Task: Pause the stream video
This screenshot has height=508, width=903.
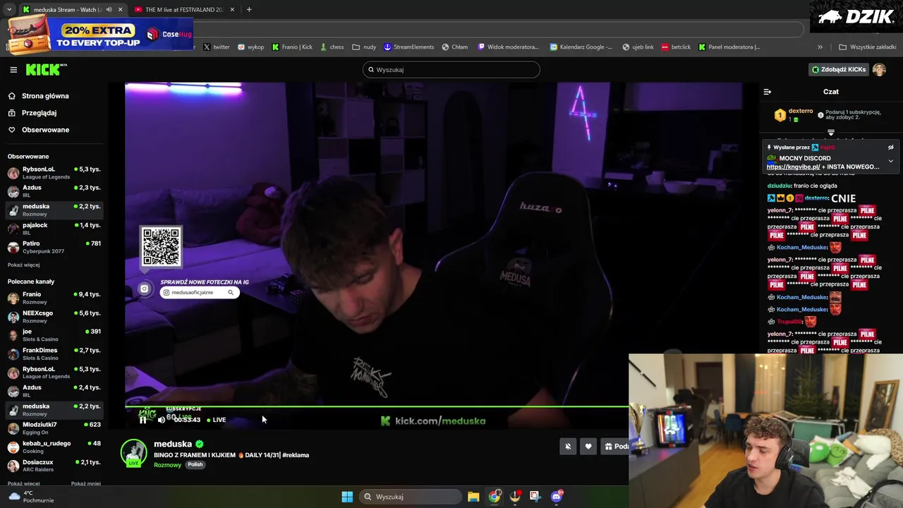Action: point(143,420)
